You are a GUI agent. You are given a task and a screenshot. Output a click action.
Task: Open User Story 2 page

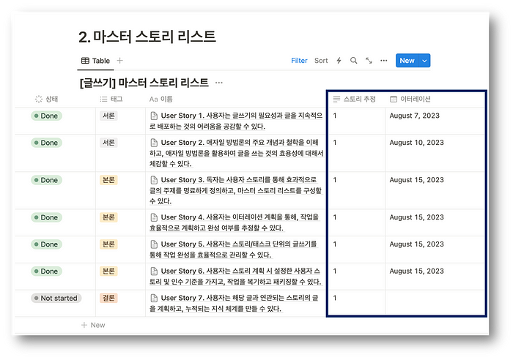pyautogui.click(x=236, y=153)
